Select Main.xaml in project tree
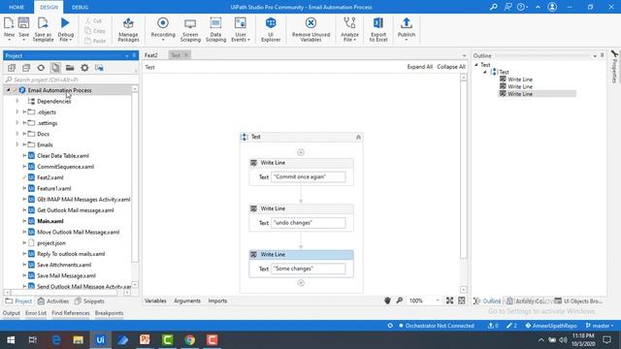Image resolution: width=621 pixels, height=349 pixels. [x=49, y=221]
